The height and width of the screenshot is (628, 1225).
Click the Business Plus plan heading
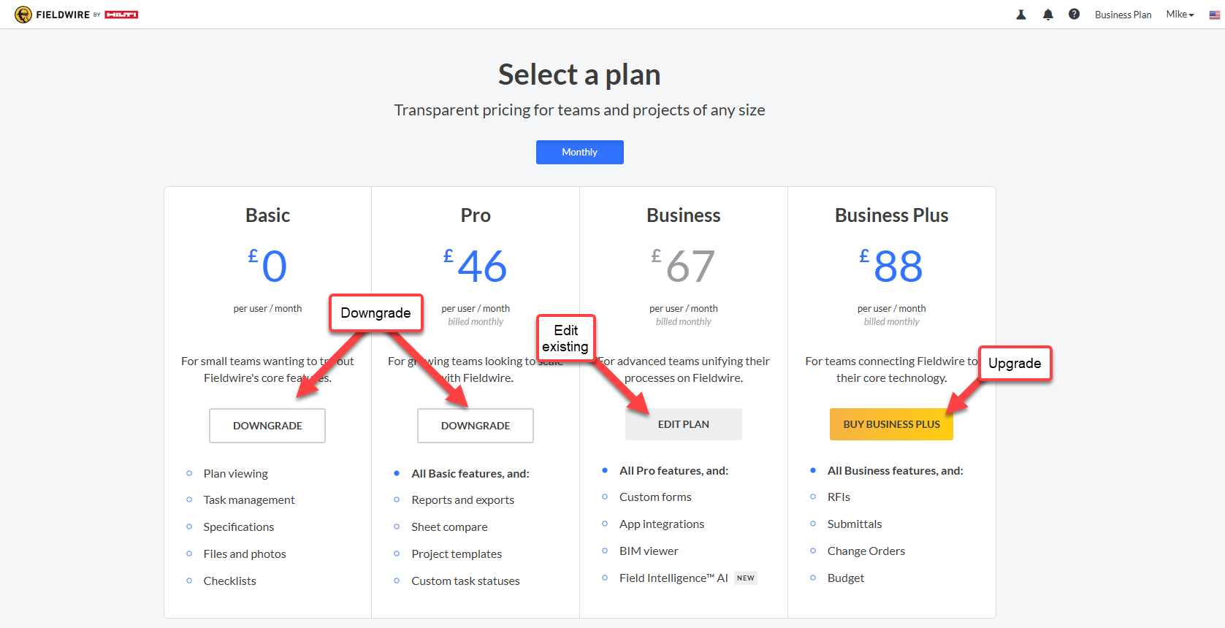point(891,215)
